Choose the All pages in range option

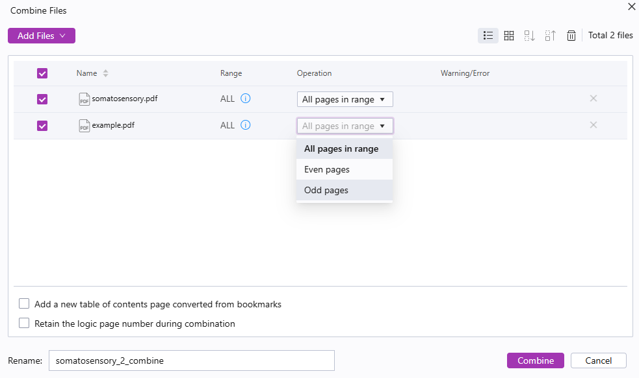341,148
